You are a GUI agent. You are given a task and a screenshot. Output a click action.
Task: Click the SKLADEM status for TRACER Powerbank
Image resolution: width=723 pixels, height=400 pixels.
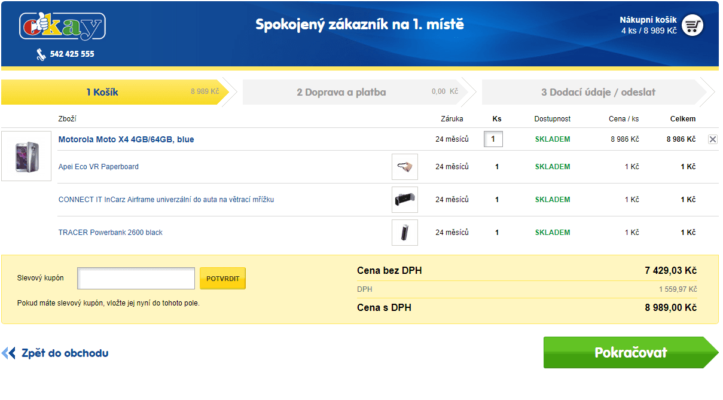(x=553, y=233)
